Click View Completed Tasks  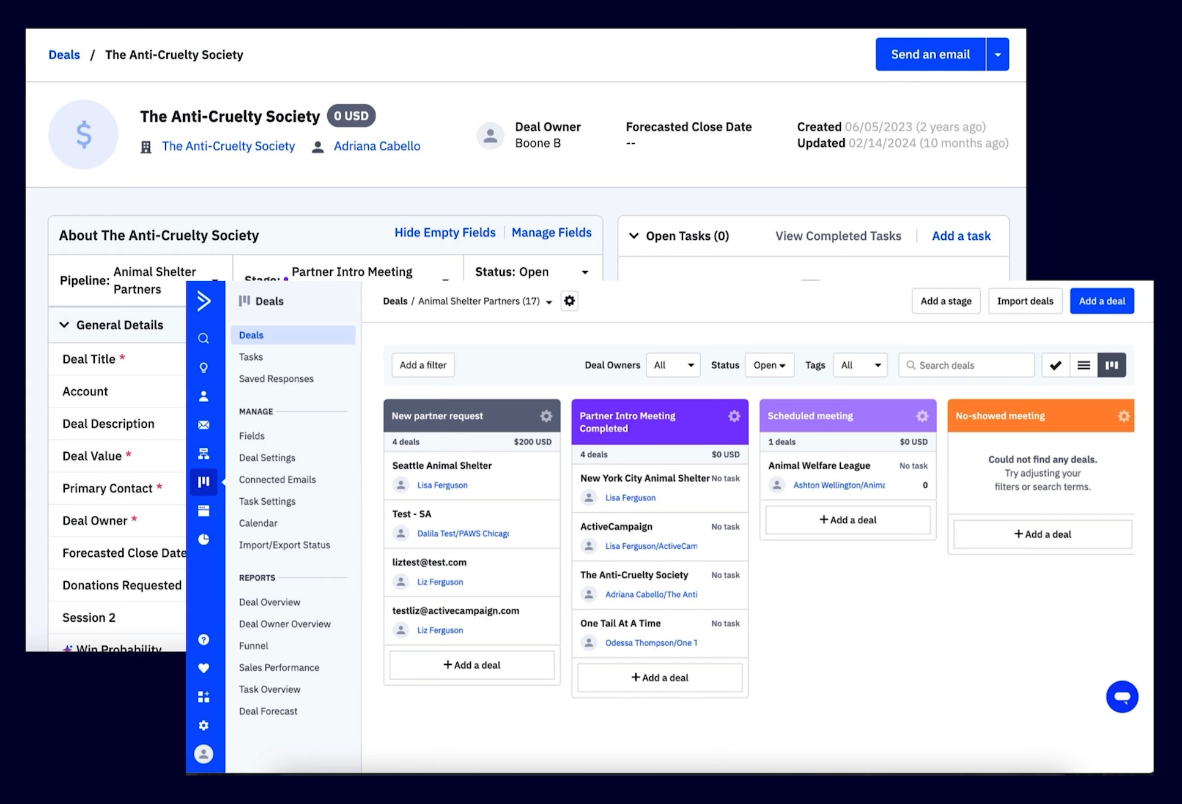click(x=838, y=236)
